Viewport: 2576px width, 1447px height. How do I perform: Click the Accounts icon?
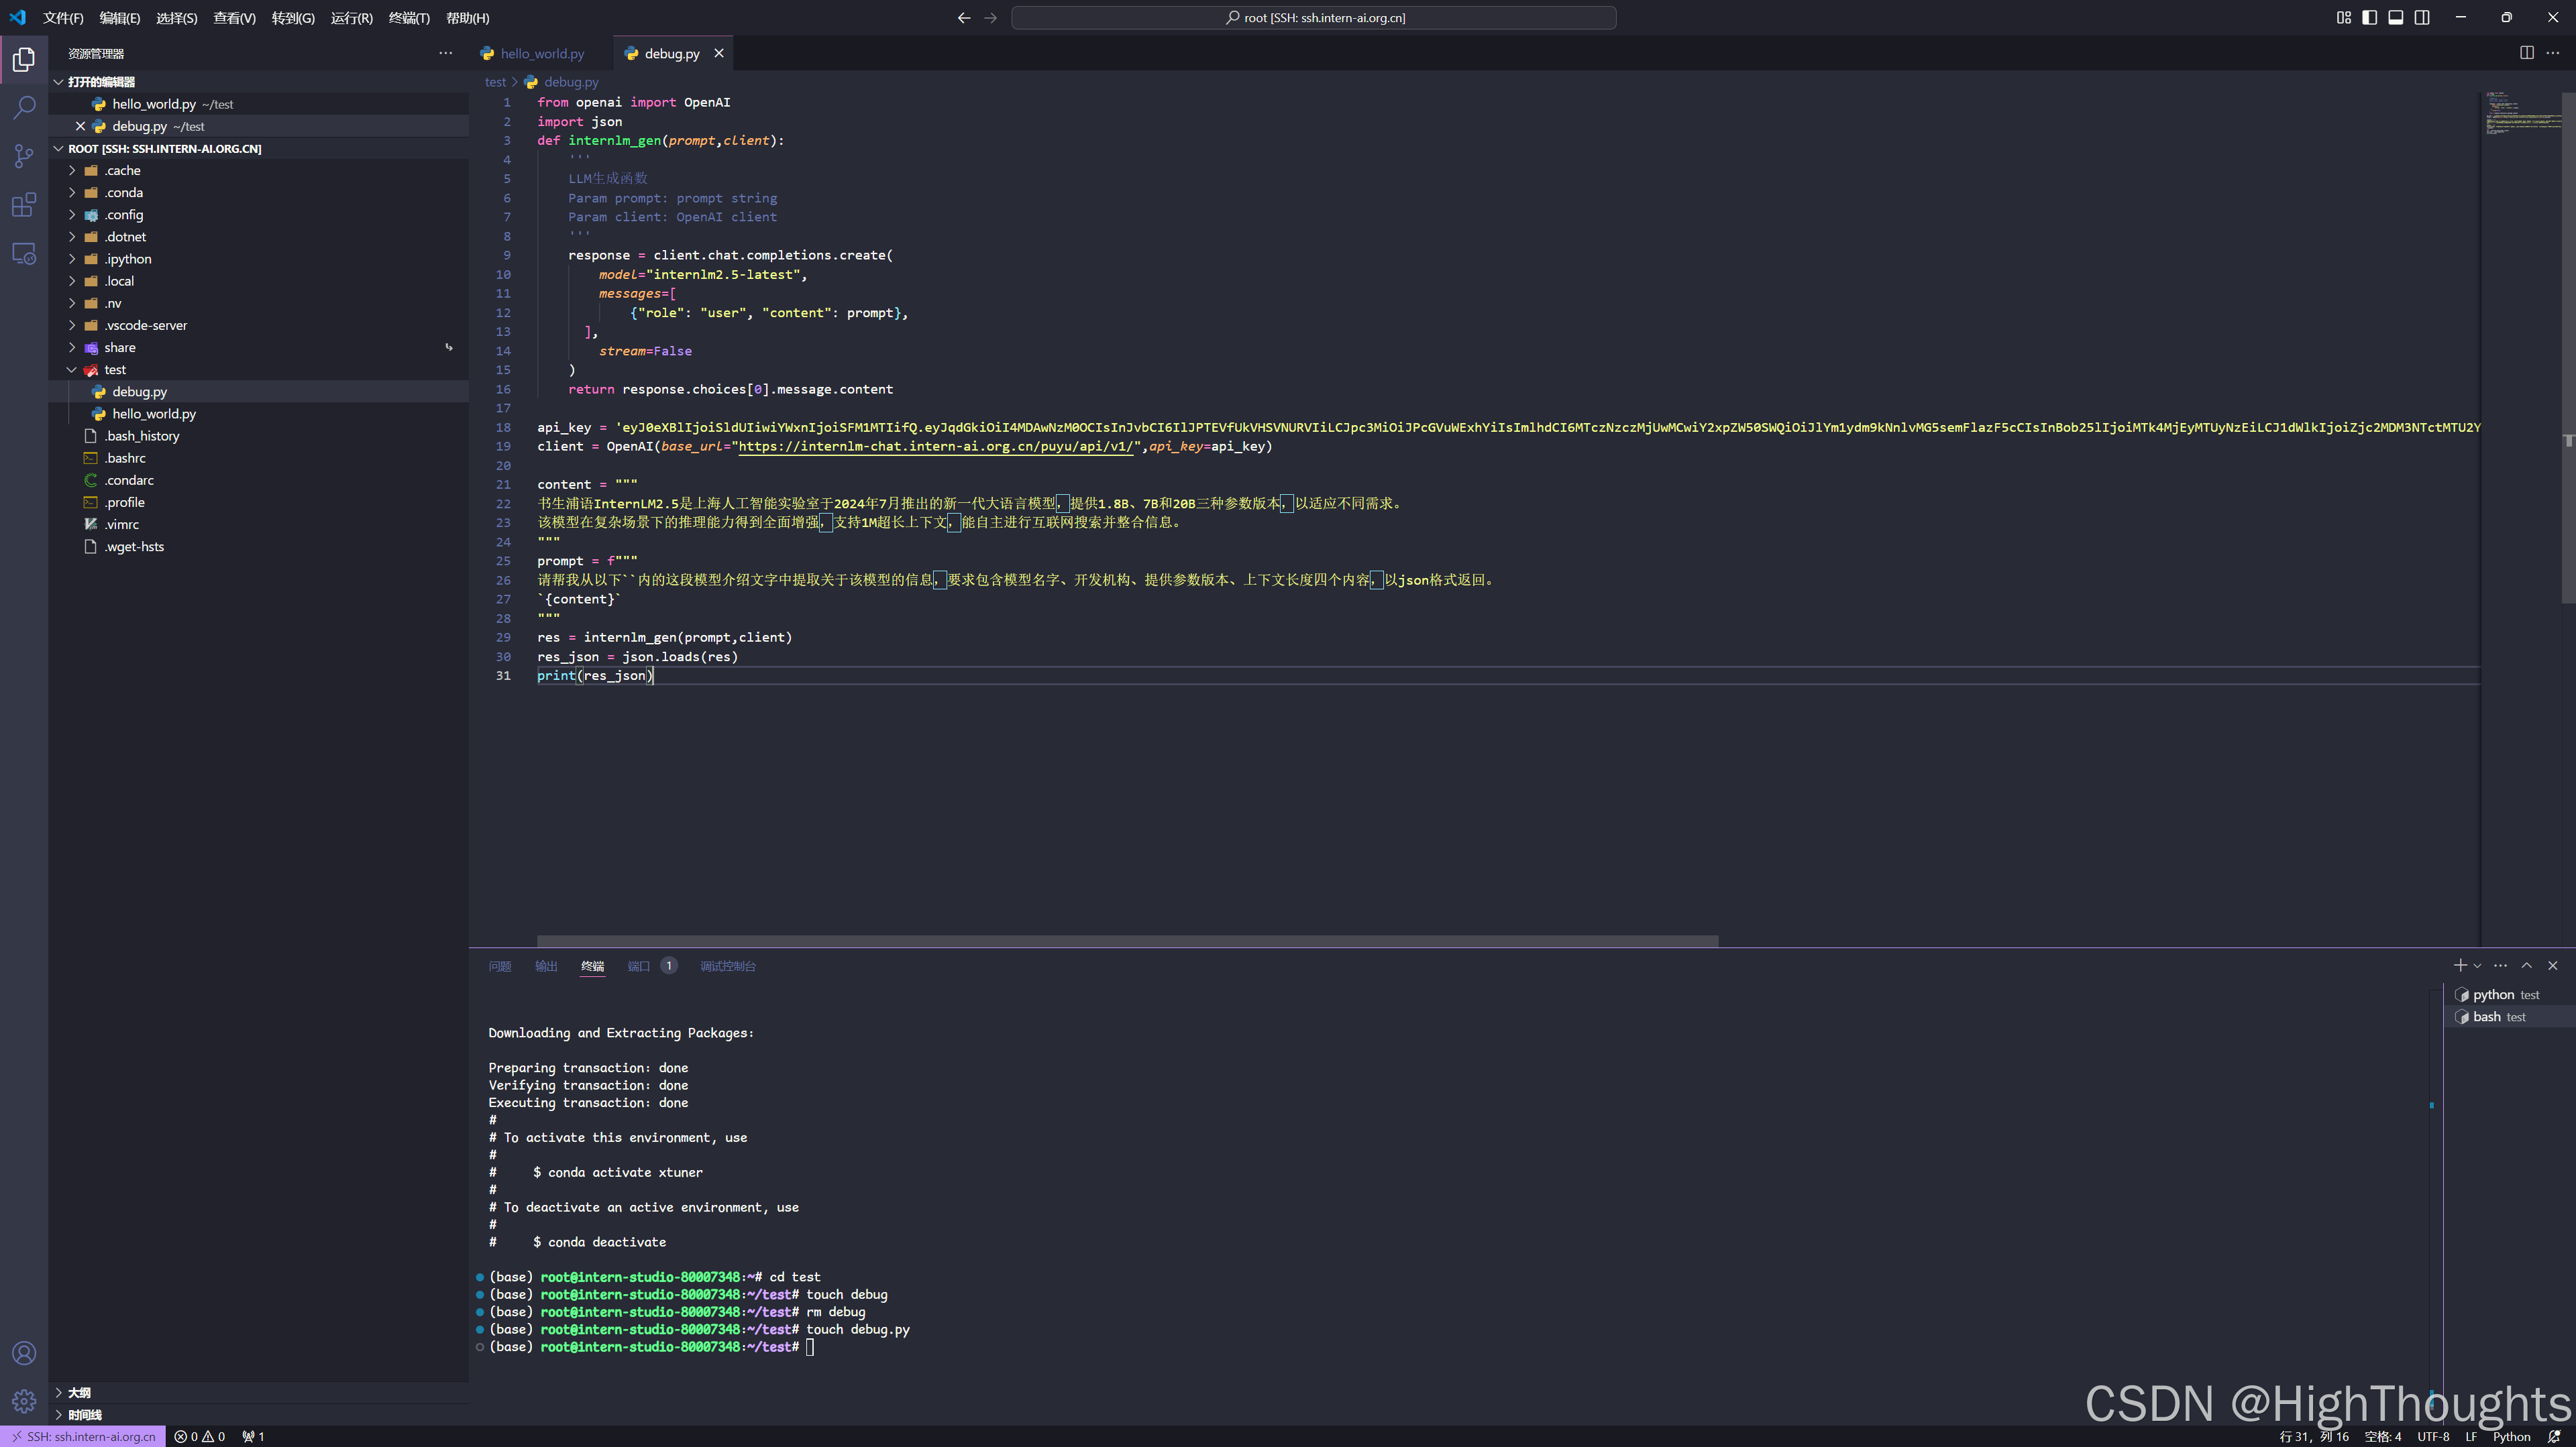[x=24, y=1353]
